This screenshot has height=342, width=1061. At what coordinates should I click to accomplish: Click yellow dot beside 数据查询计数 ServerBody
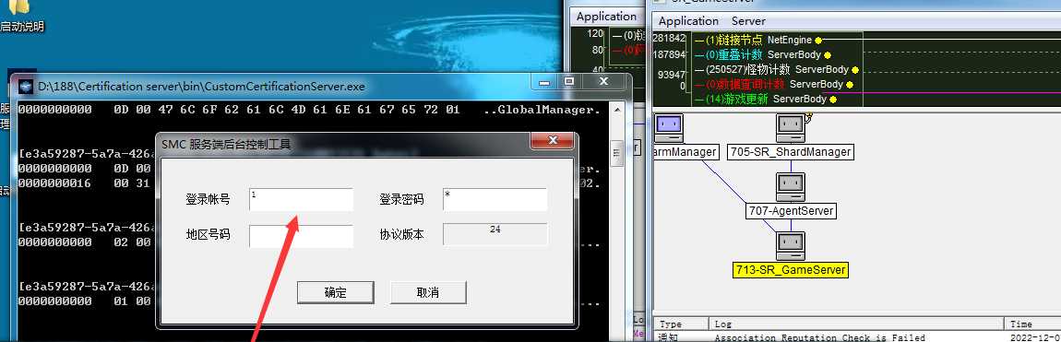[850, 85]
